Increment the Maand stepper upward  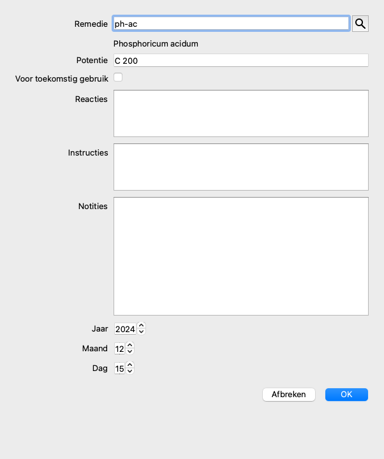click(130, 346)
